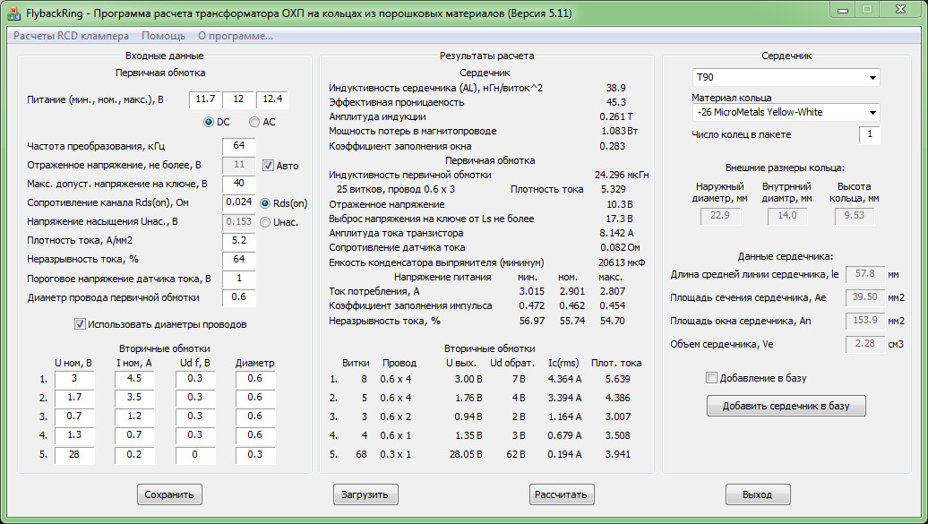The width and height of the screenshot is (928, 524).
Task: Click secondary winding 4 Ud f field
Action: pos(194,436)
